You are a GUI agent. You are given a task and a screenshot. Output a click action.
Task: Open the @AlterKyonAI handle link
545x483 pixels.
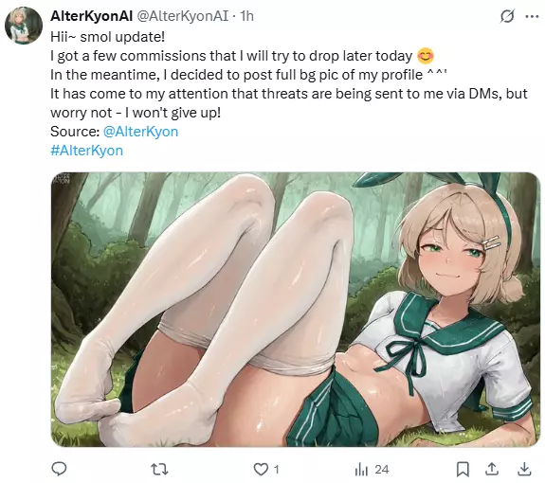183,16
